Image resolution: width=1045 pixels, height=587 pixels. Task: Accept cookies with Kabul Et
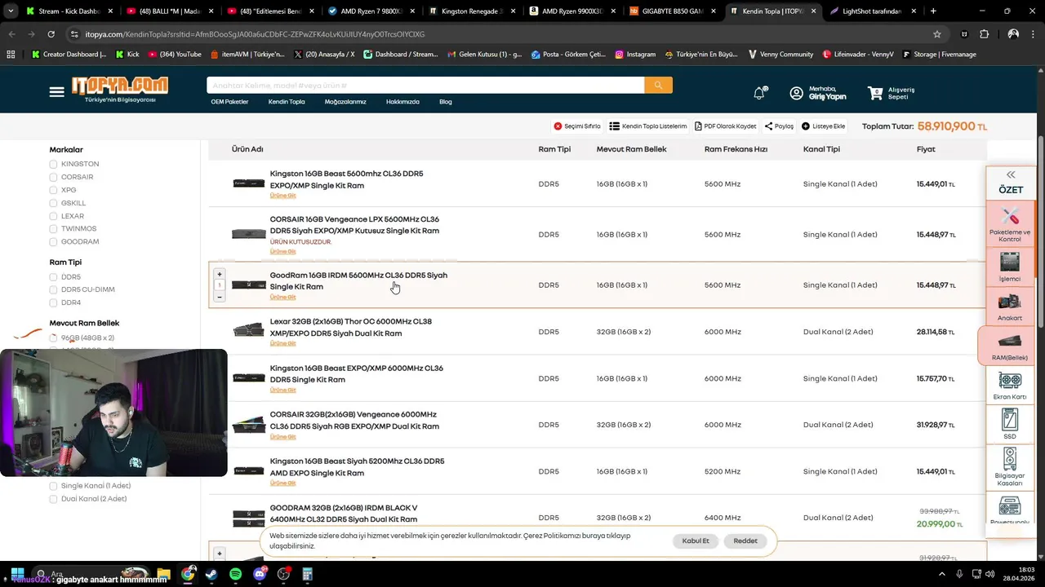(x=696, y=541)
